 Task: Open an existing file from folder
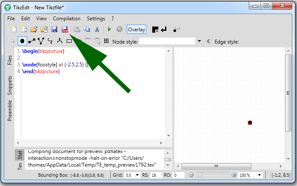[x=34, y=30]
